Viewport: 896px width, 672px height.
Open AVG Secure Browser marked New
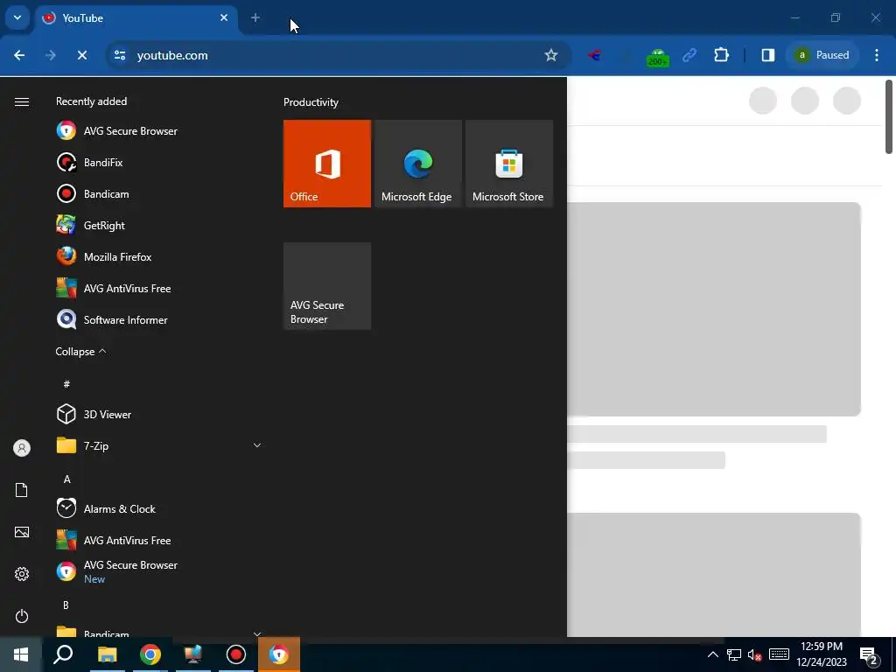point(159,571)
